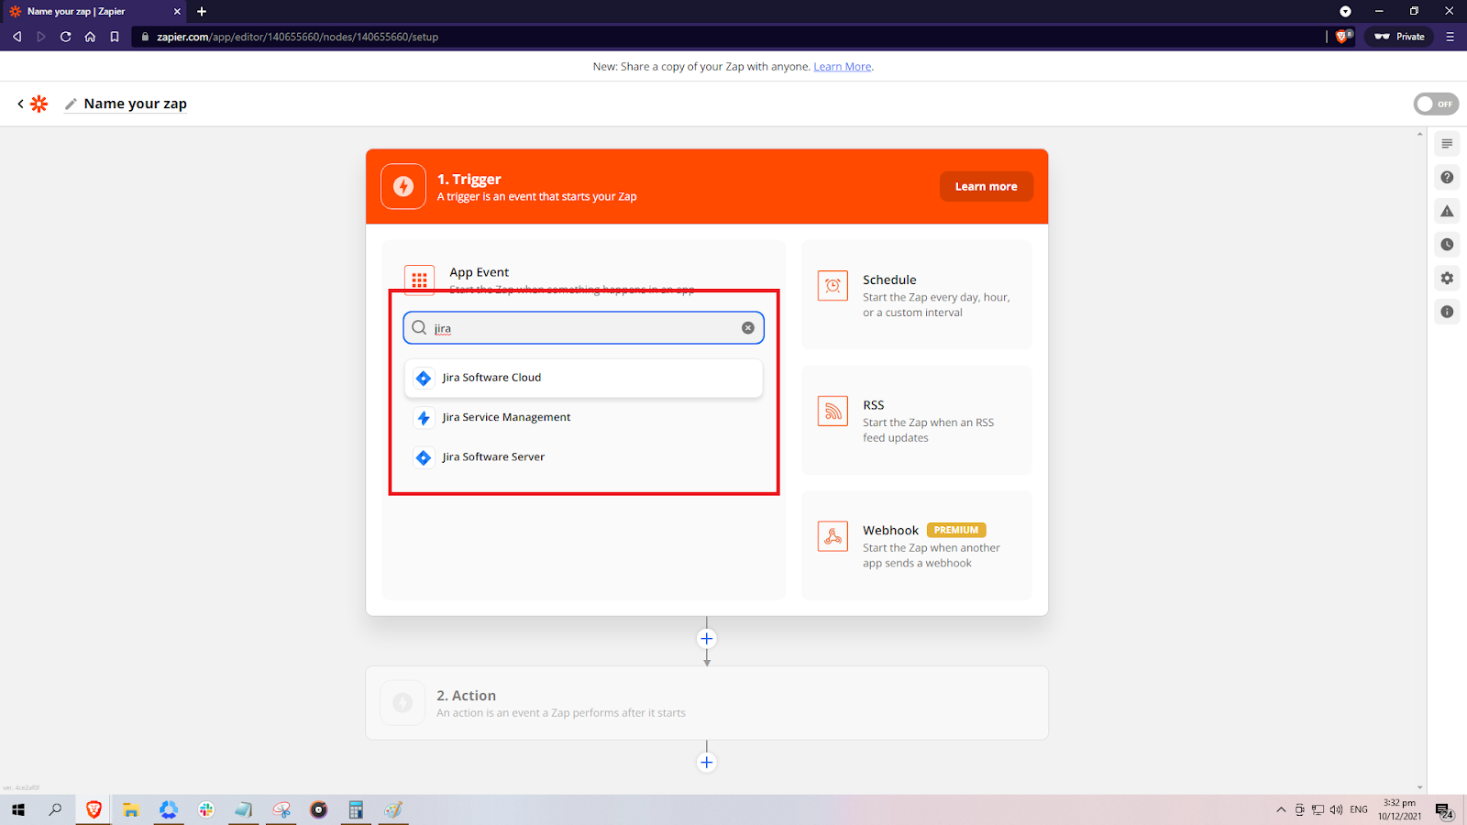This screenshot has height=825, width=1467.
Task: Open zap settings gear icon
Action: click(1447, 278)
